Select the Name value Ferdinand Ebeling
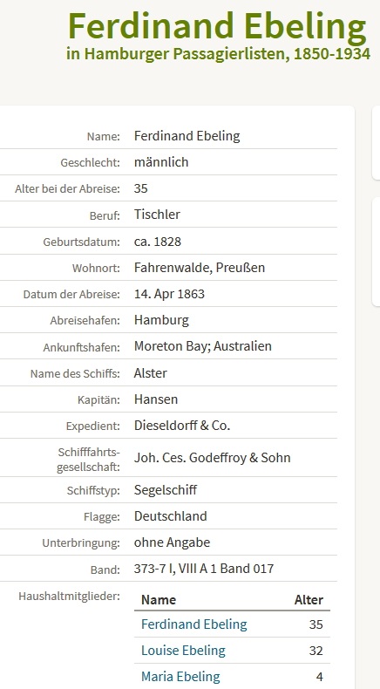 [x=187, y=136]
